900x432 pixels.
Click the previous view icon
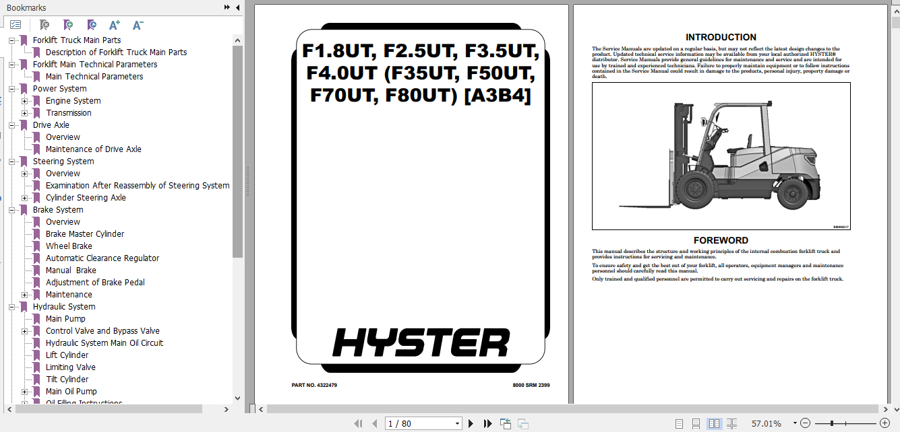pos(505,423)
